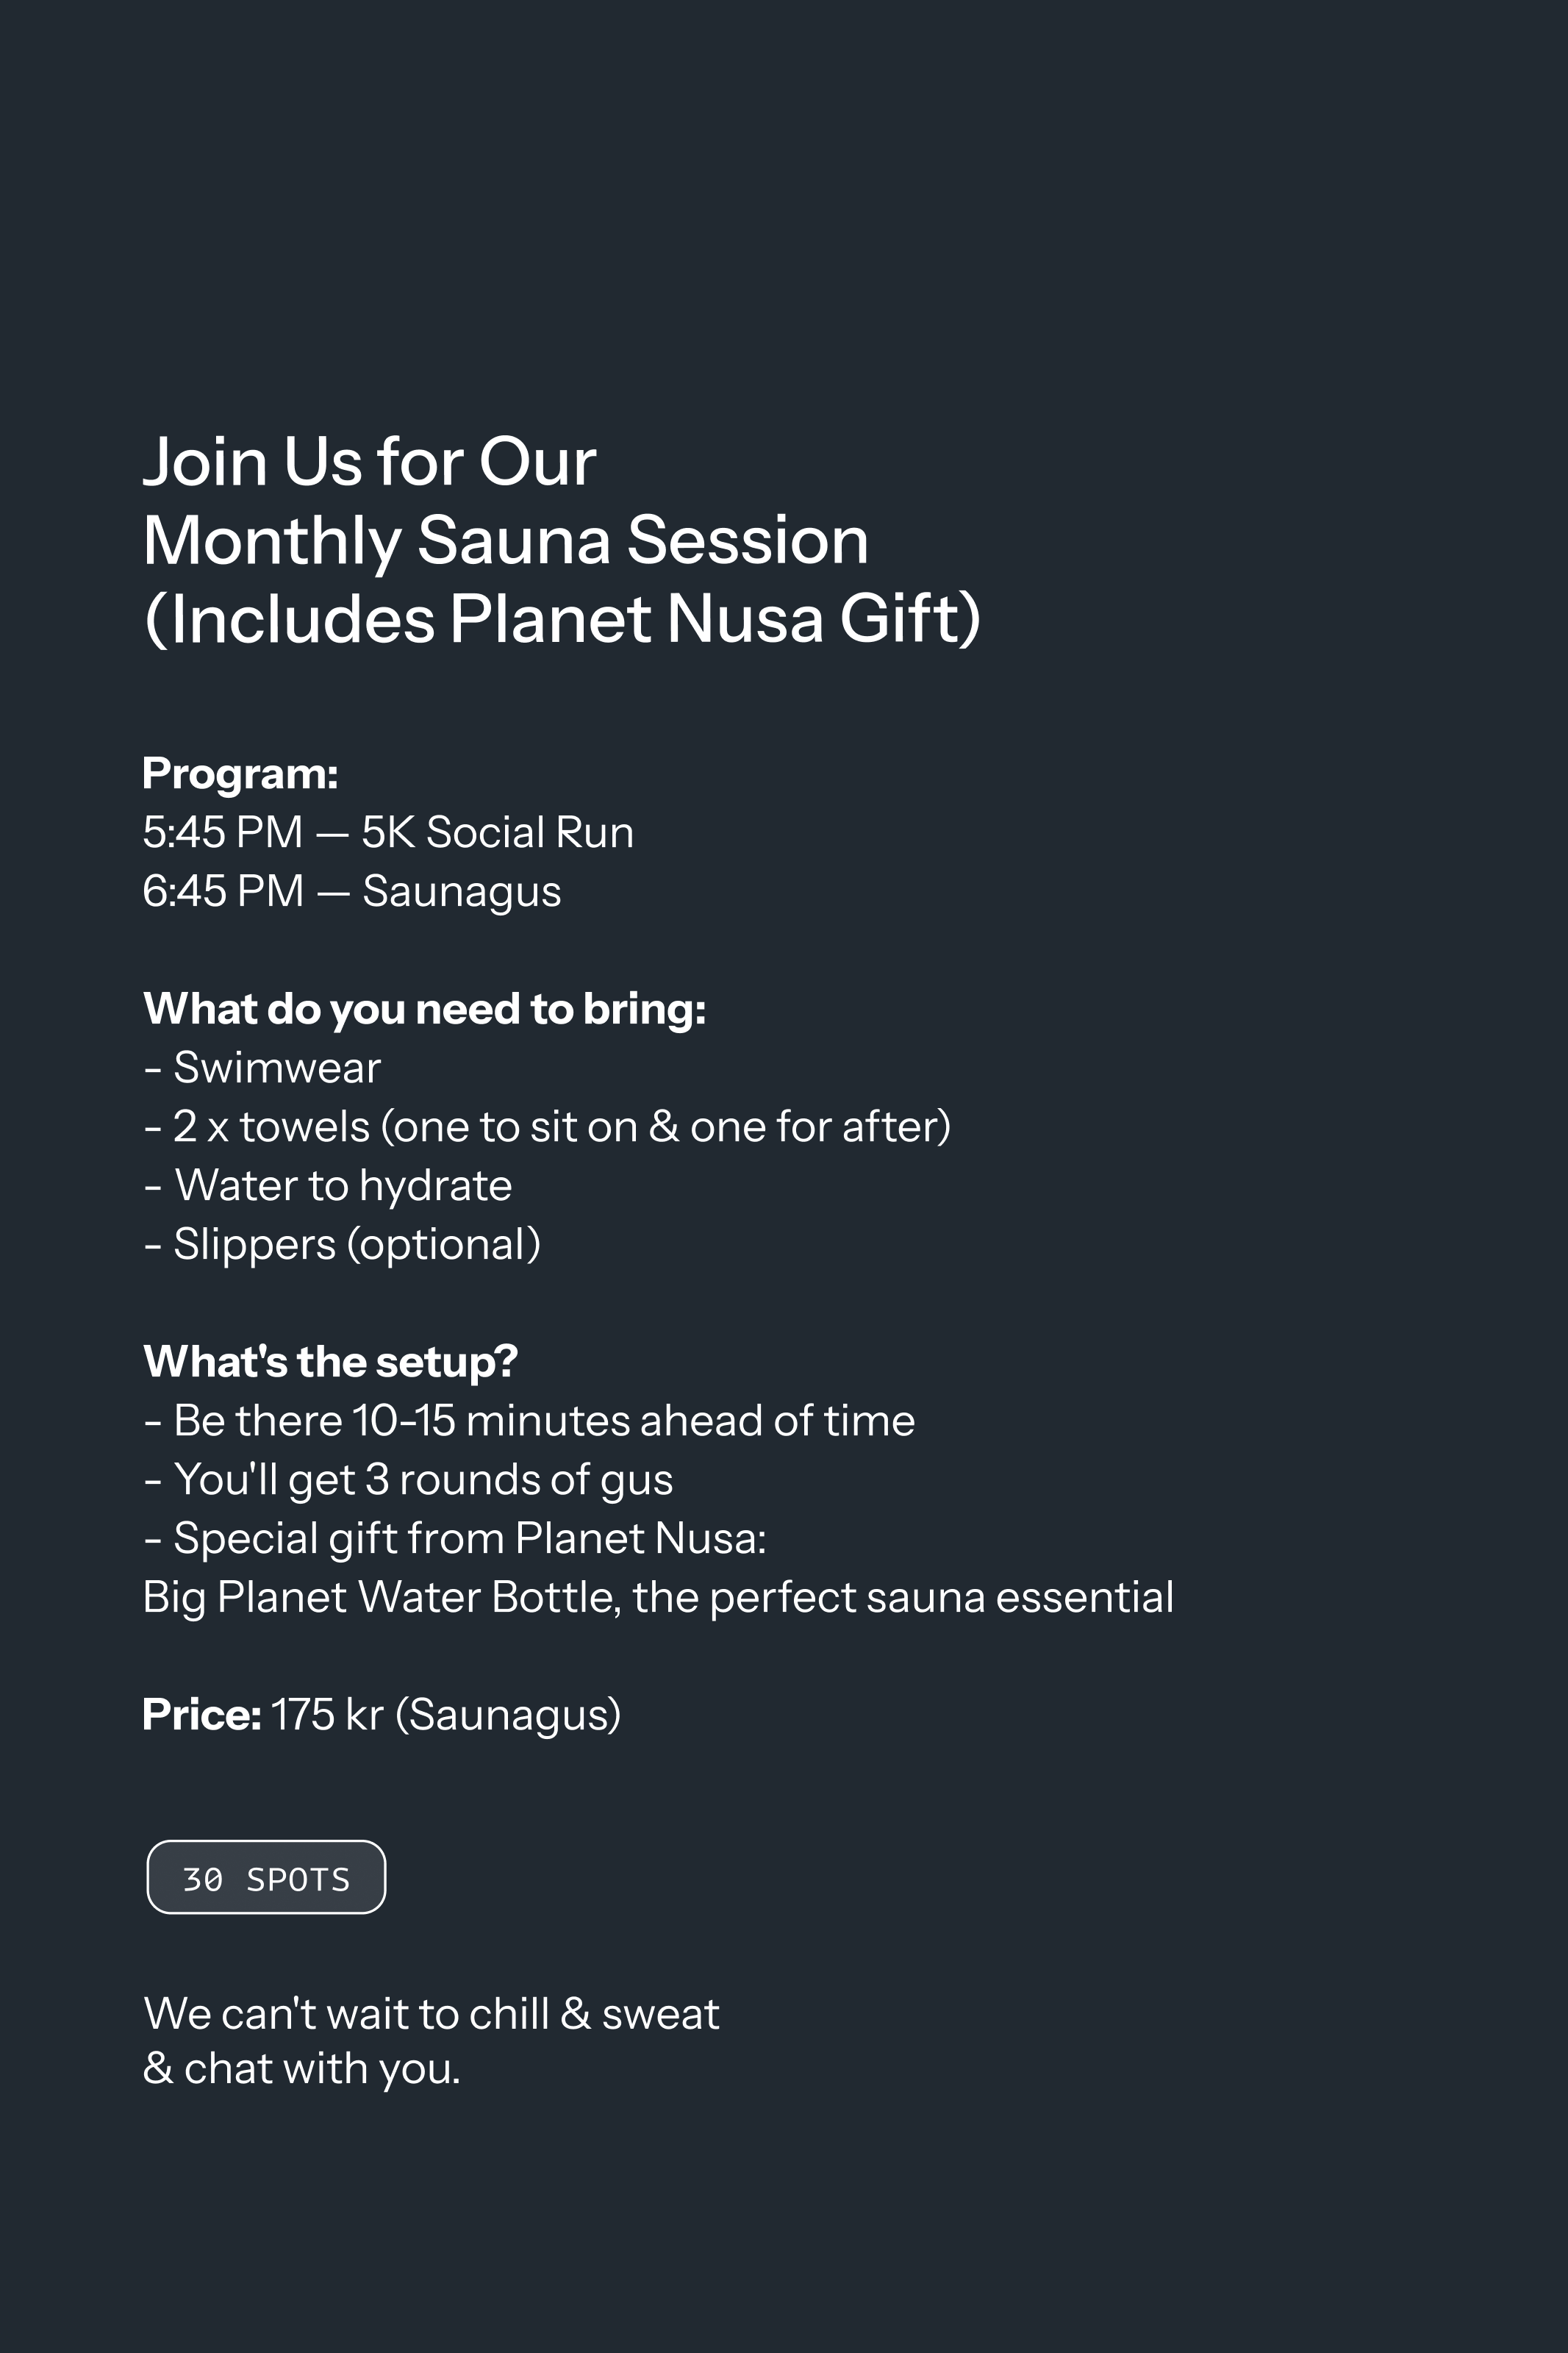The image size is (1568, 2353).
Task: Click the 'Price:' bold label
Action: [x=202, y=1715]
